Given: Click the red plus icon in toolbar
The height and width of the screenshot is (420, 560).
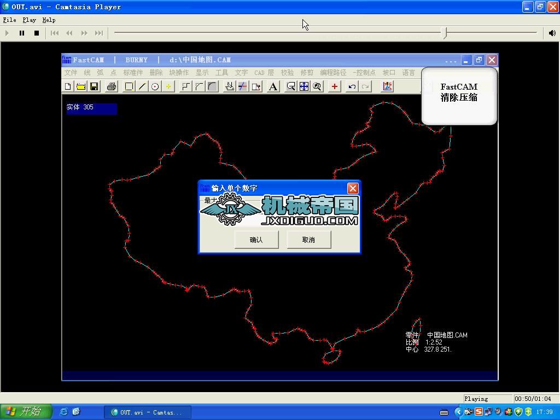Looking at the screenshot, I should 335,86.
